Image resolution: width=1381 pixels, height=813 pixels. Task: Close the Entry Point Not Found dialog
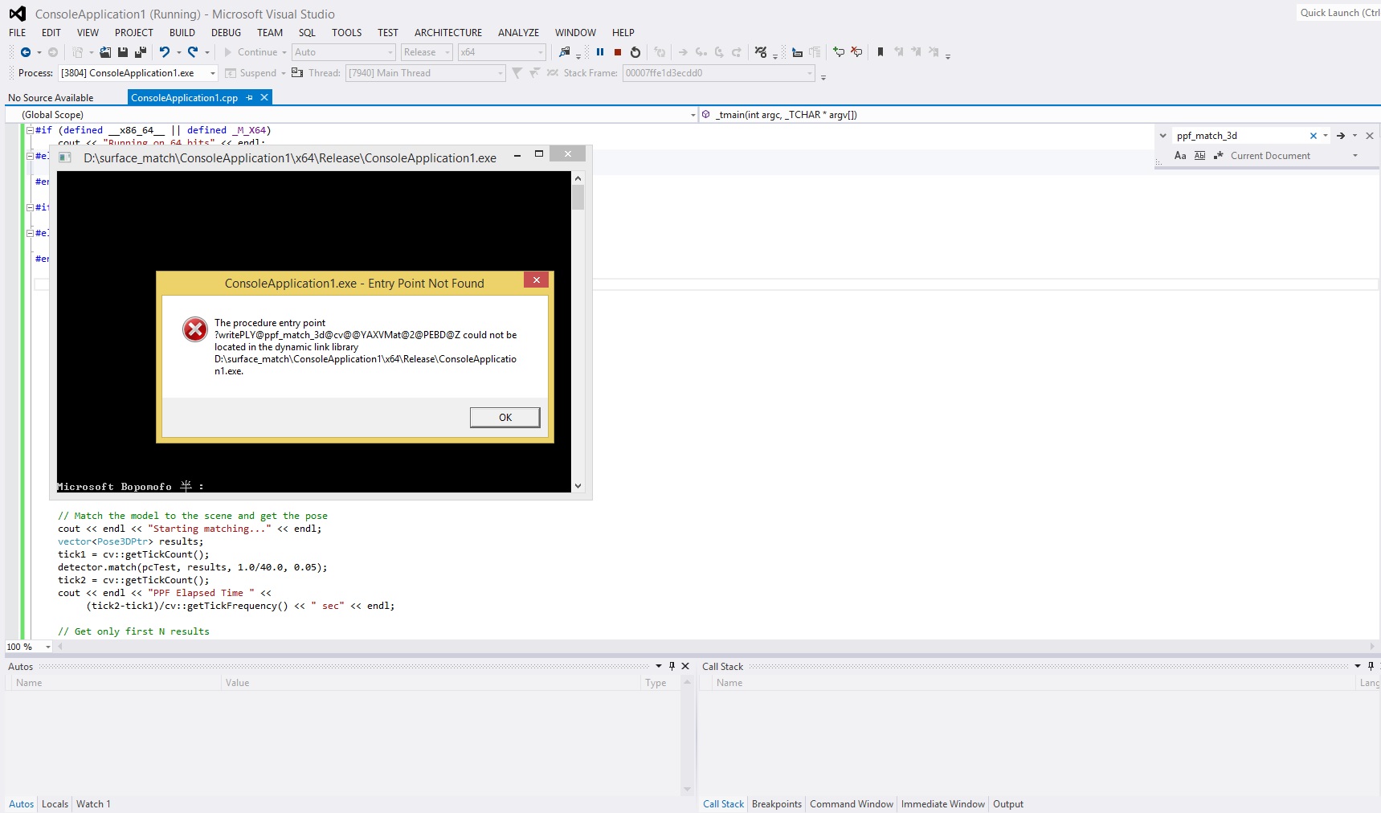tap(537, 280)
